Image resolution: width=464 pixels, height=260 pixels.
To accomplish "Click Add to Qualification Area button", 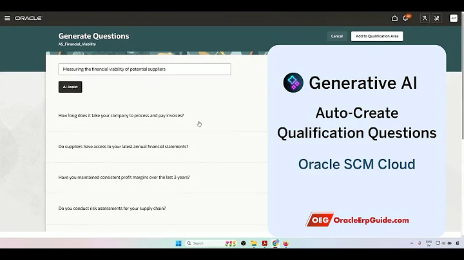I will pos(377,36).
